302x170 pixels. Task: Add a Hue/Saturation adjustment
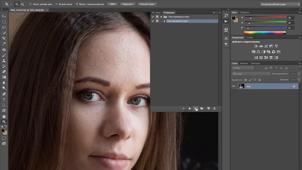253,52
